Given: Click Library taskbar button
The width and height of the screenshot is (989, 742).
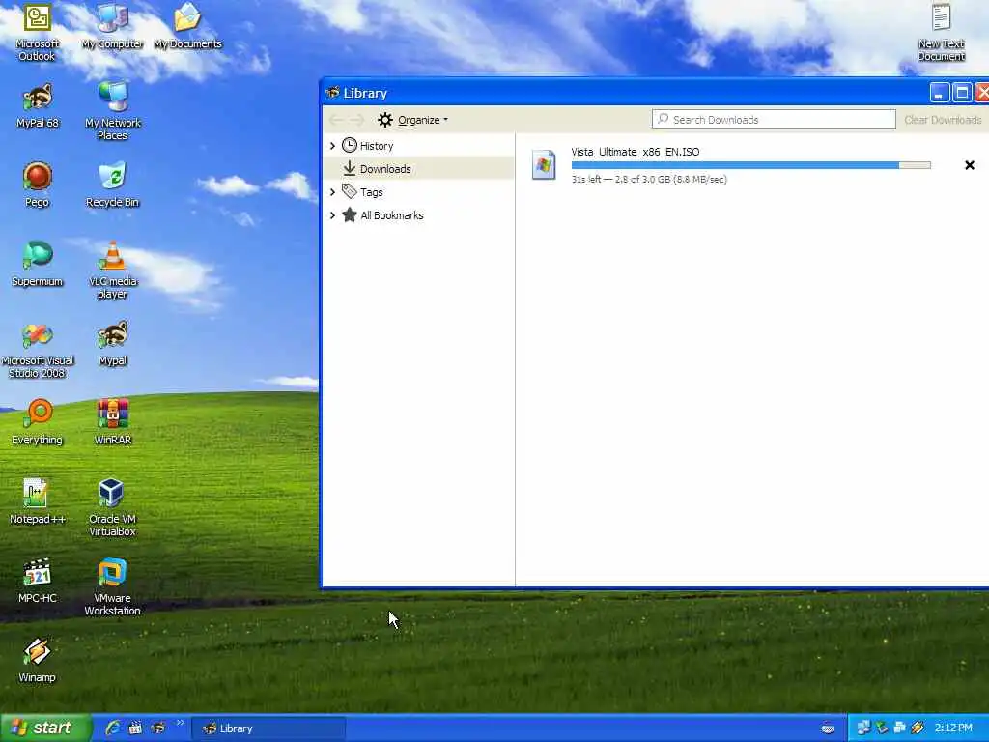Looking at the screenshot, I should (268, 728).
